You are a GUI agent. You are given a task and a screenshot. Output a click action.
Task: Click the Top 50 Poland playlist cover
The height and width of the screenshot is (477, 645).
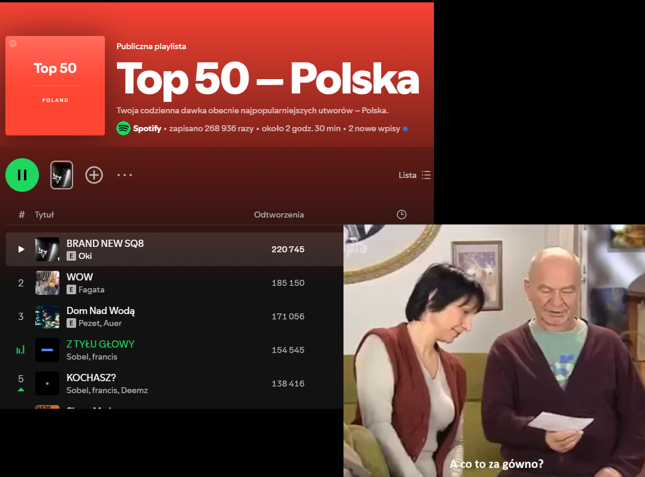[x=55, y=86]
